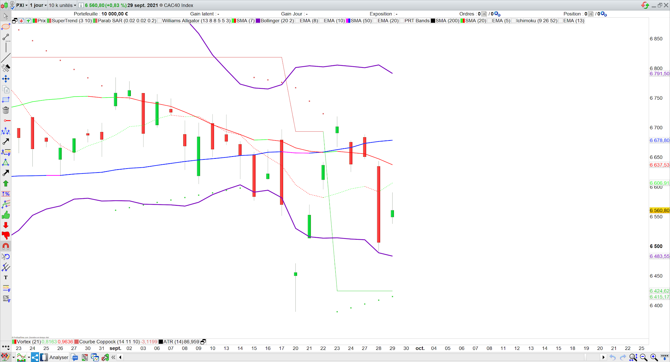670x362 pixels.
Task: Open the indicators chart icon
Action: point(21,357)
